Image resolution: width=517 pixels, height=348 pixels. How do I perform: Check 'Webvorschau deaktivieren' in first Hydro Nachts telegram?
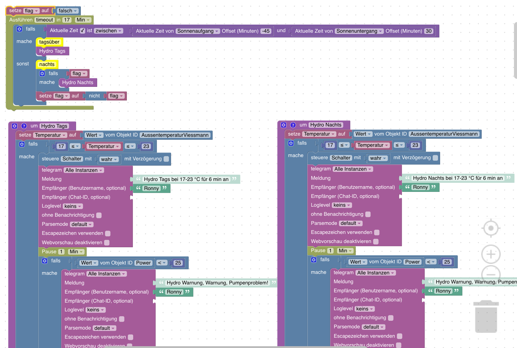point(376,241)
